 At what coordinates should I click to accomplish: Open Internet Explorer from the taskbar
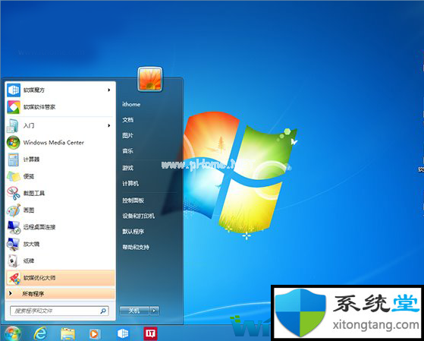click(40, 333)
